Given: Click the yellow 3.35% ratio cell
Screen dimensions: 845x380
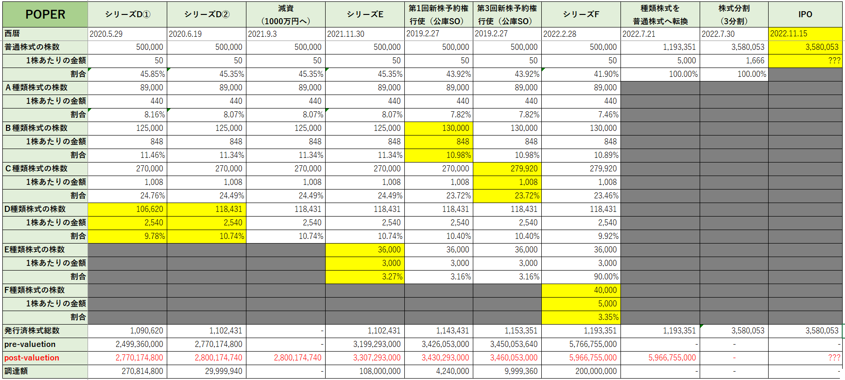Looking at the screenshot, I should click(x=581, y=317).
